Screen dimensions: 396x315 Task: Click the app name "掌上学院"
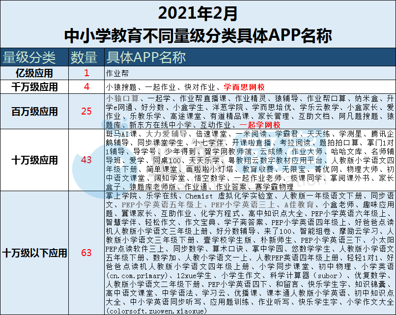pyautogui.click(x=121, y=196)
